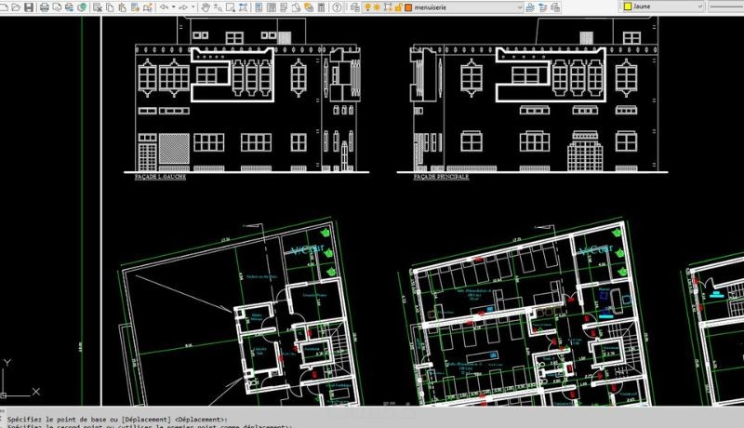Image resolution: width=744 pixels, height=428 pixels.
Task: Open the Jaune color dropdown
Action: click(x=699, y=7)
